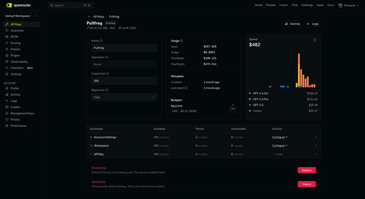Open Apps in top navigation
This screenshot has width=365, height=199.
pyautogui.click(x=320, y=5)
